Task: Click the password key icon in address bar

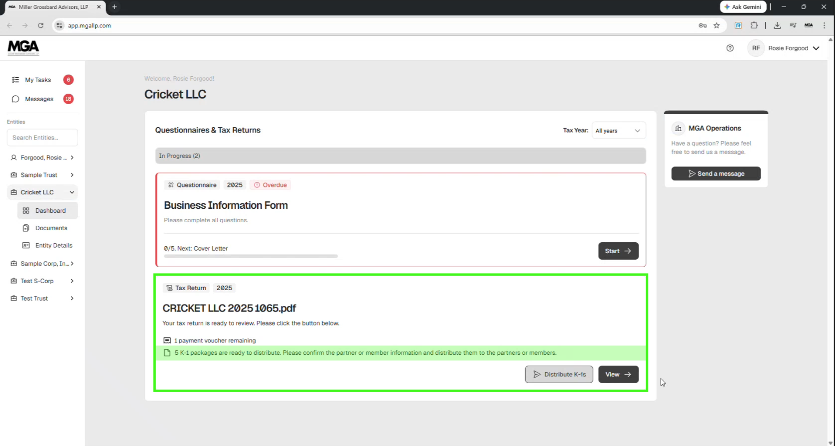Action: pyautogui.click(x=702, y=25)
